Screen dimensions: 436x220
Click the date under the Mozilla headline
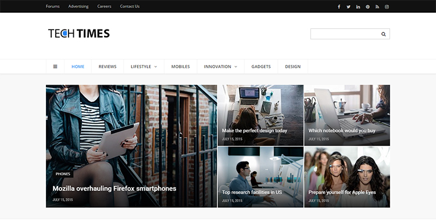point(63,200)
